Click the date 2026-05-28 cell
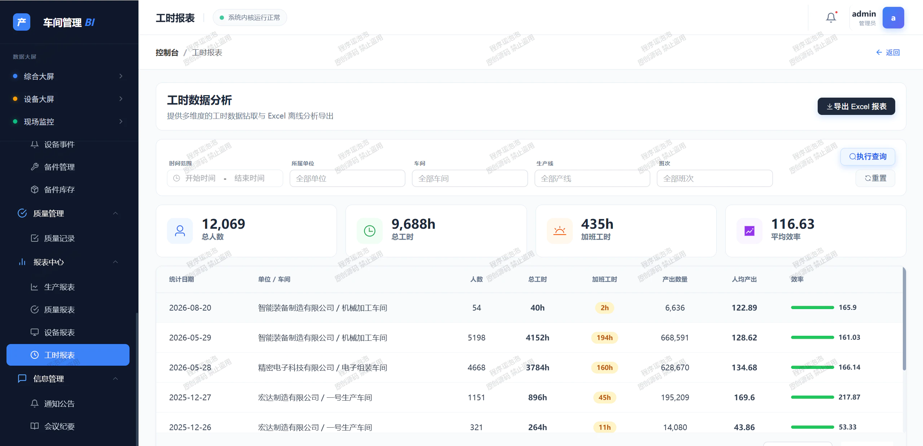Viewport: 923px width, 446px height. (190, 367)
